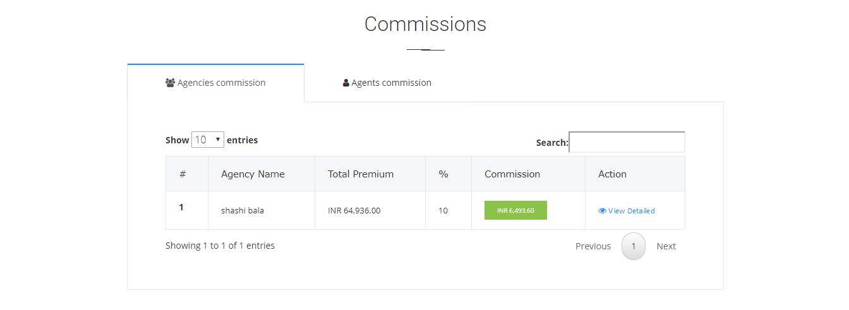Click the user icon beside Agents commission

(346, 83)
